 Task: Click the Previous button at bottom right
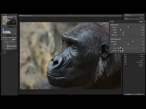[129, 94]
